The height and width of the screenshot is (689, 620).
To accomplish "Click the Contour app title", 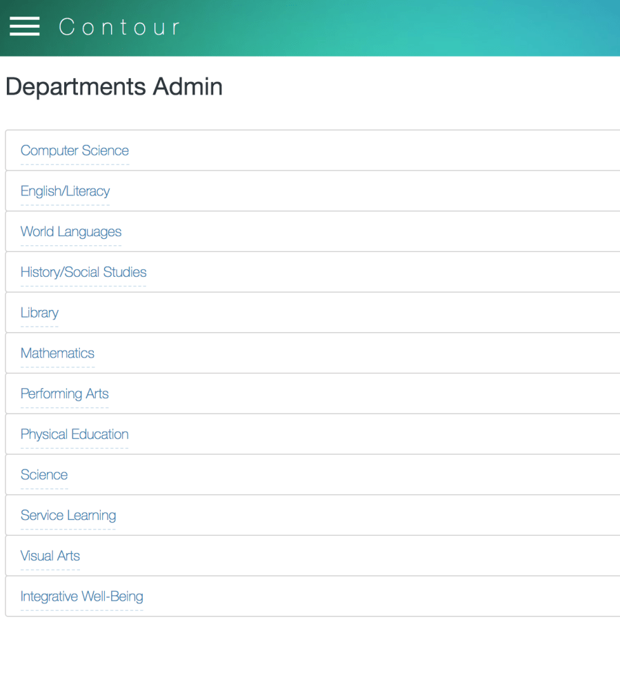I will point(119,27).
